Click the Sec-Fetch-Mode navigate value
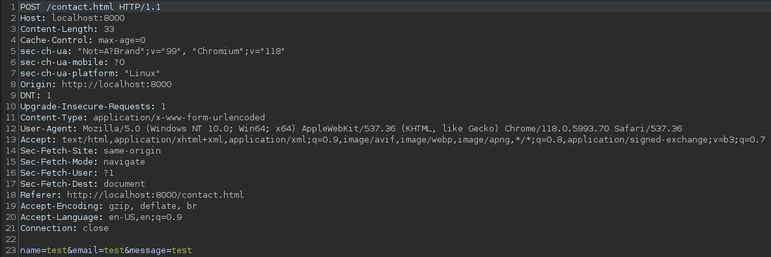 coord(124,161)
